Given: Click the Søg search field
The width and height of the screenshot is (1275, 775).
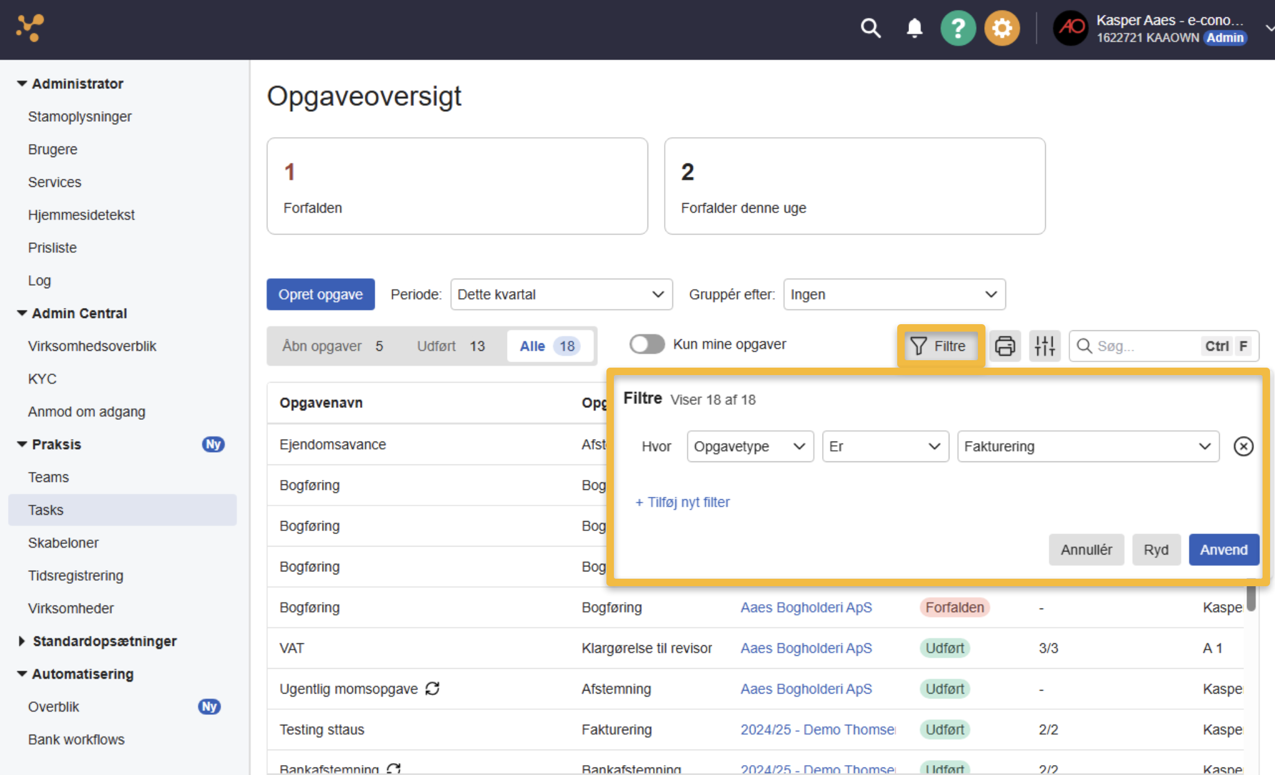Looking at the screenshot, I should click(1164, 346).
